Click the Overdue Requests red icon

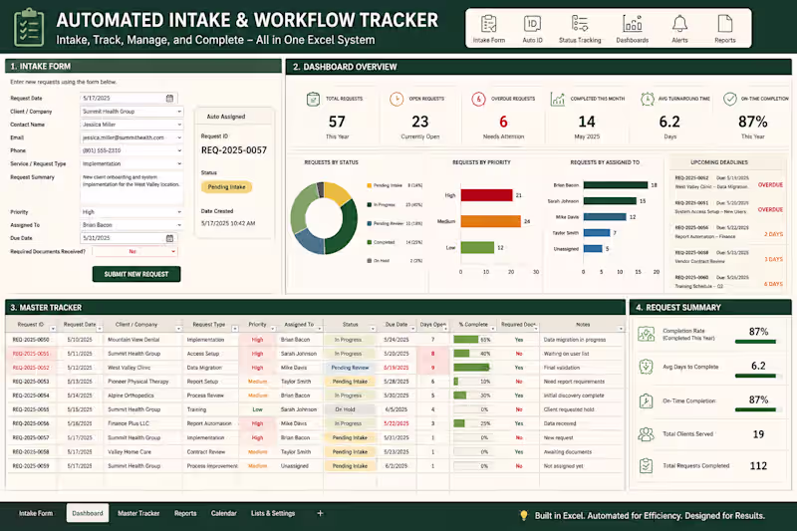(478, 99)
